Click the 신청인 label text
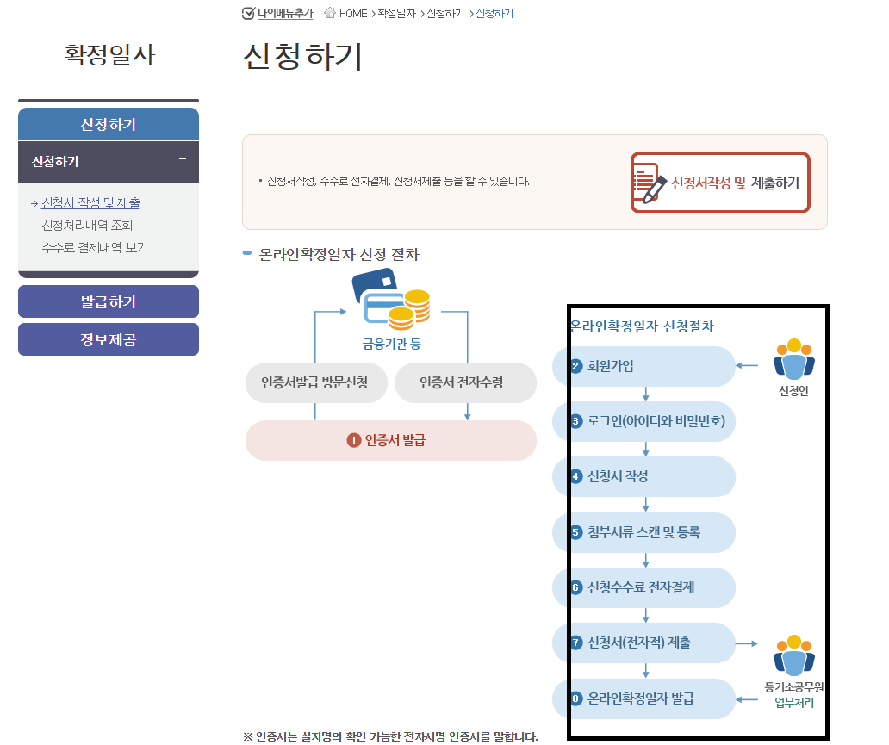 pos(793,391)
